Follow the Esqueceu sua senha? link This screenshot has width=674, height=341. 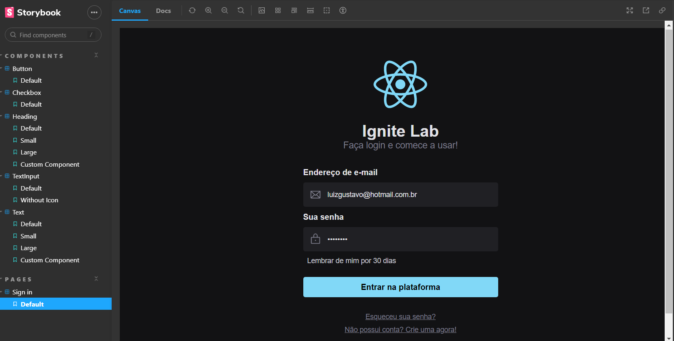(400, 317)
